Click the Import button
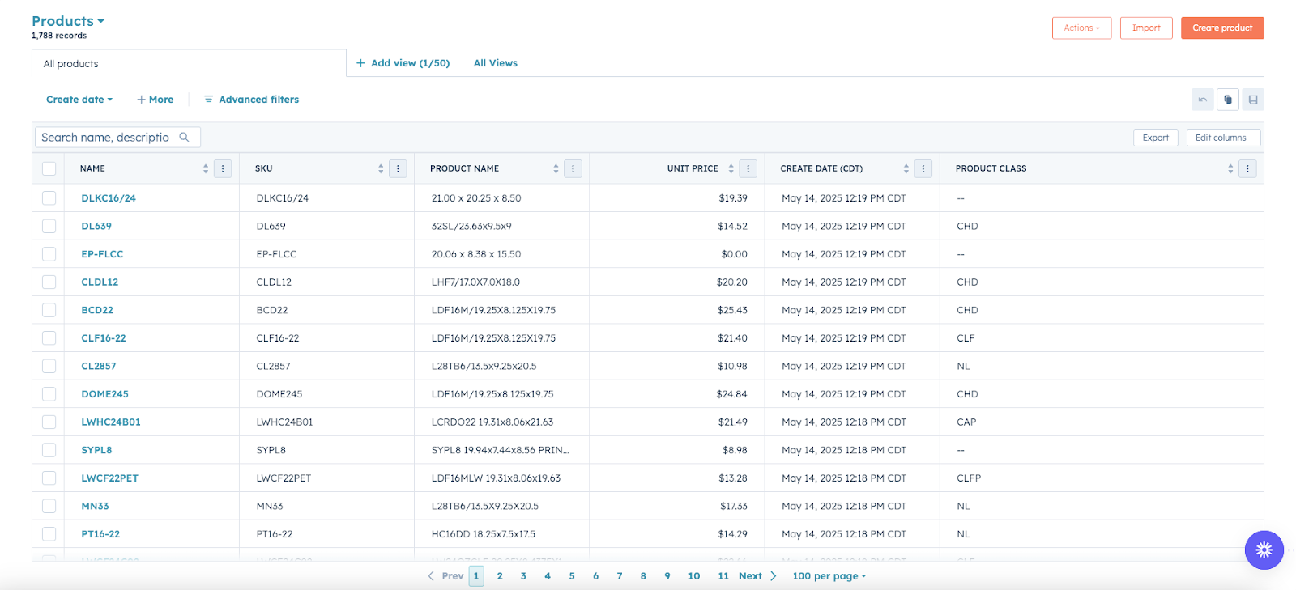Screen dimensions: 1296x590 pos(1146,28)
